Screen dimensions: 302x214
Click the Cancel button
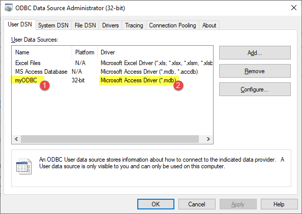coord(197,204)
